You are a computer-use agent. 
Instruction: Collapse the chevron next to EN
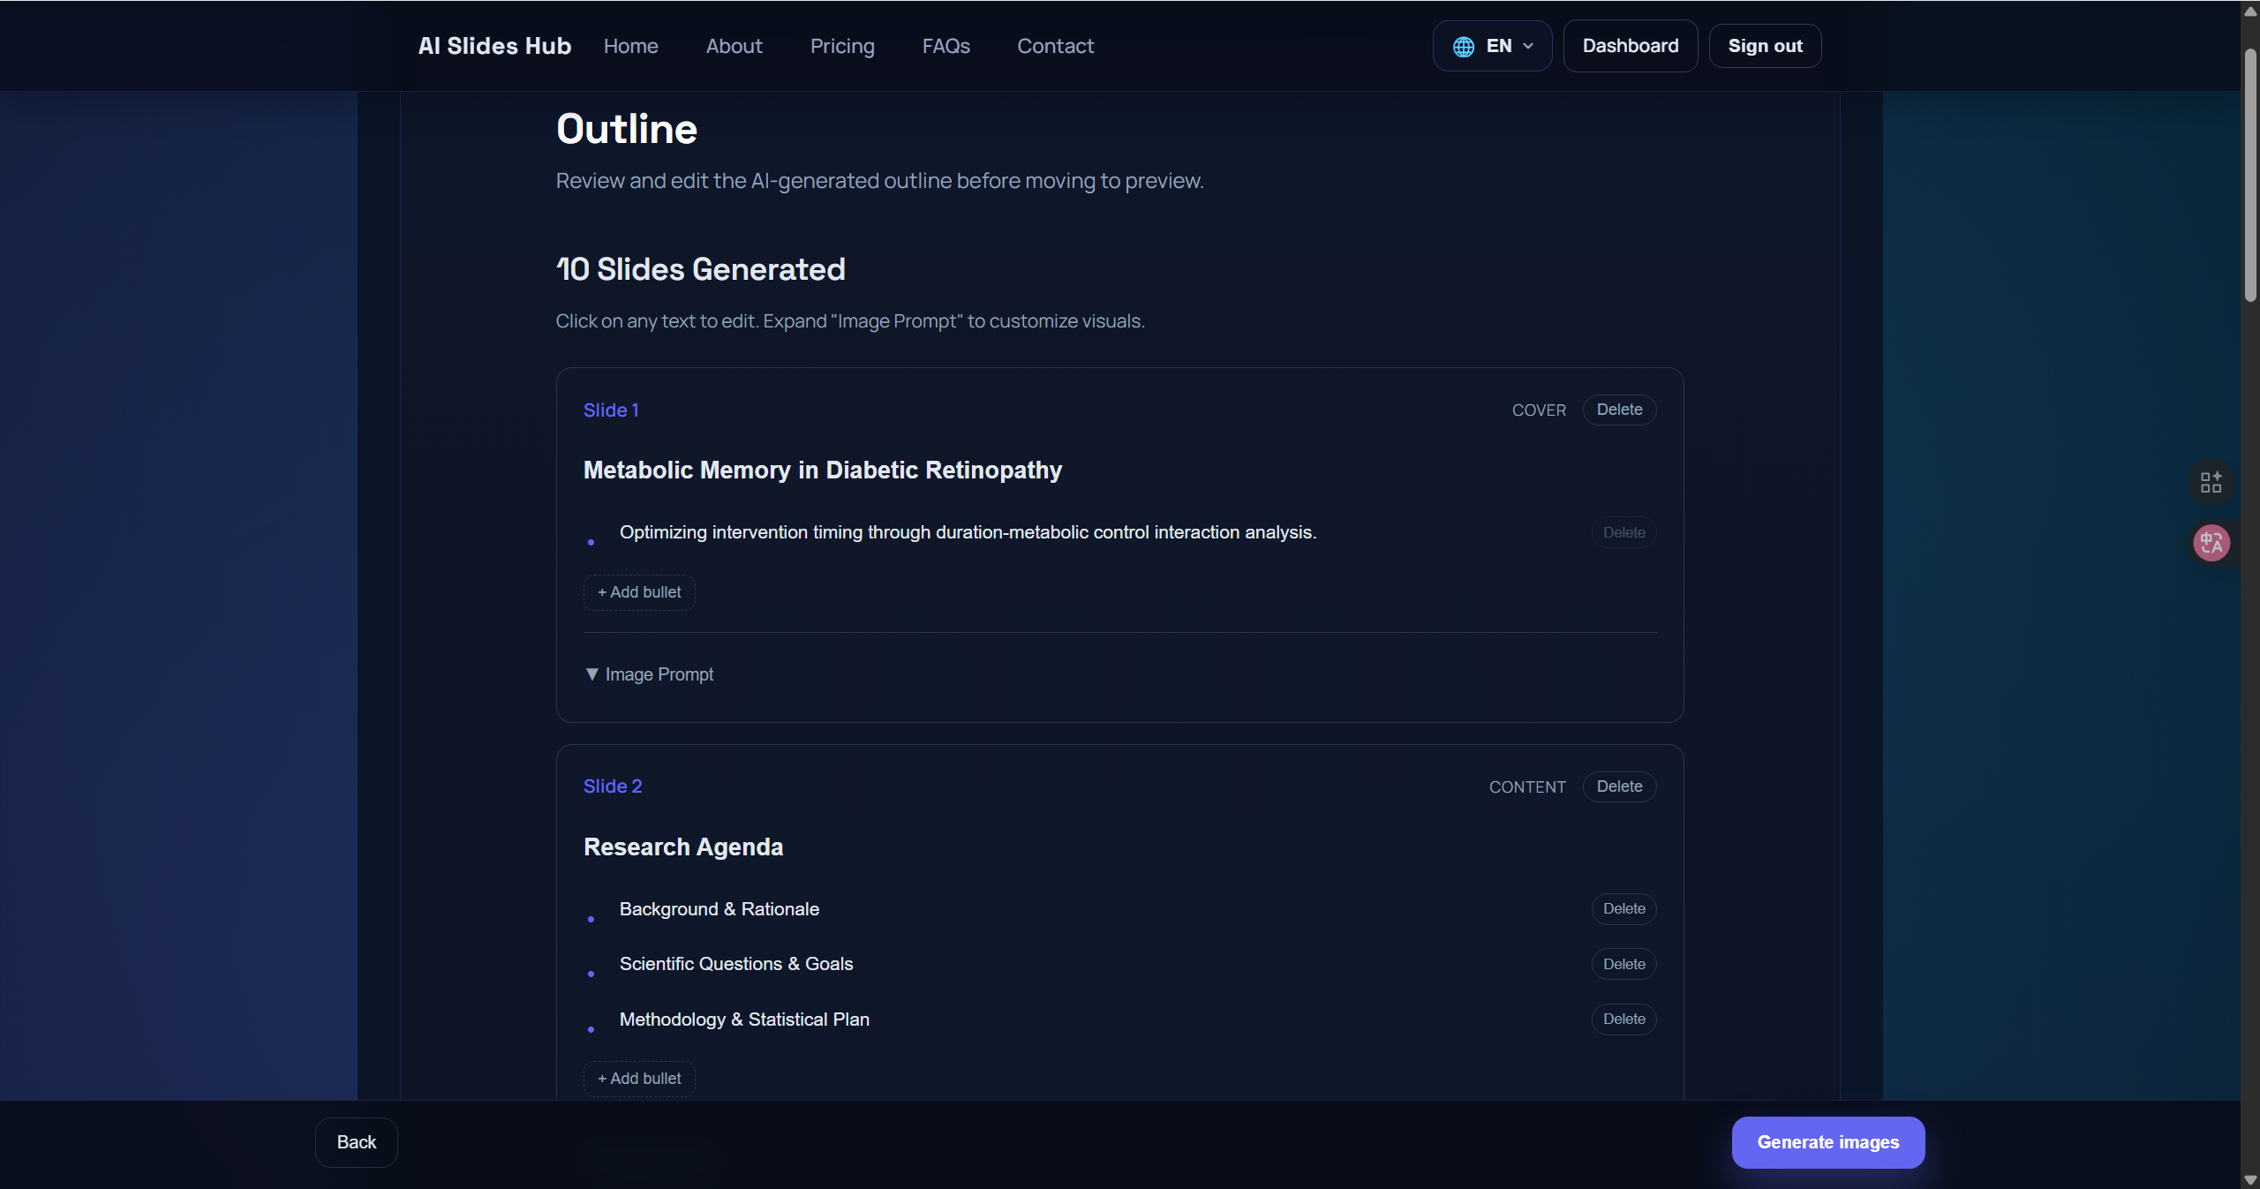[x=1527, y=46]
